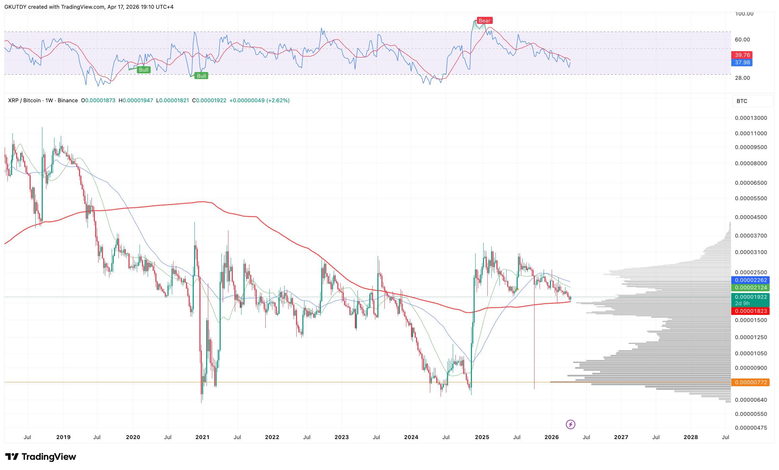Click the second green Bull label near 2021
Viewport: 779px width, 470px height.
click(201, 76)
